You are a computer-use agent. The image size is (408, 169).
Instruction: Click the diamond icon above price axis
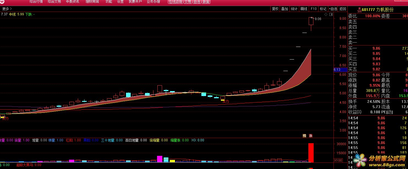[x=326, y=14]
